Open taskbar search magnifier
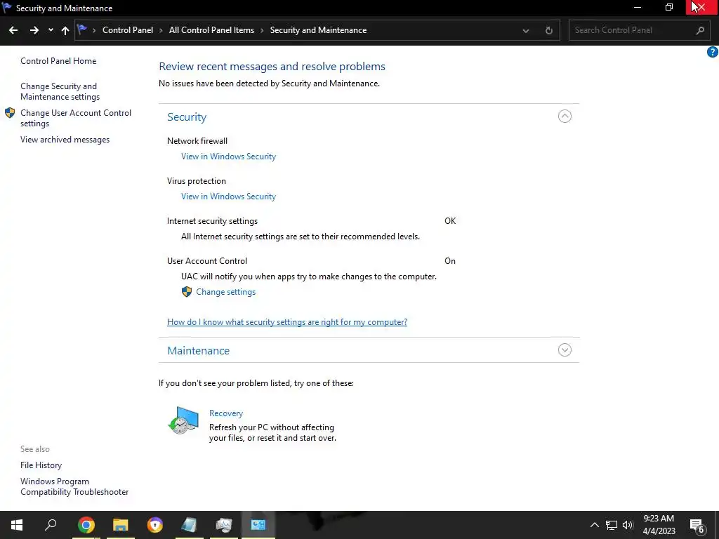Viewport: 719px width, 539px height. click(51, 525)
